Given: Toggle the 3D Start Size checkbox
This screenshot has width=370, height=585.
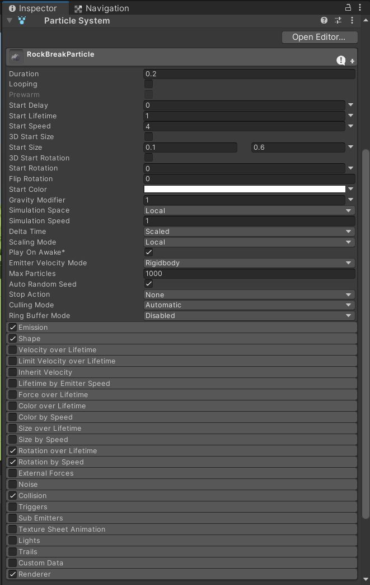Looking at the screenshot, I should pos(148,136).
